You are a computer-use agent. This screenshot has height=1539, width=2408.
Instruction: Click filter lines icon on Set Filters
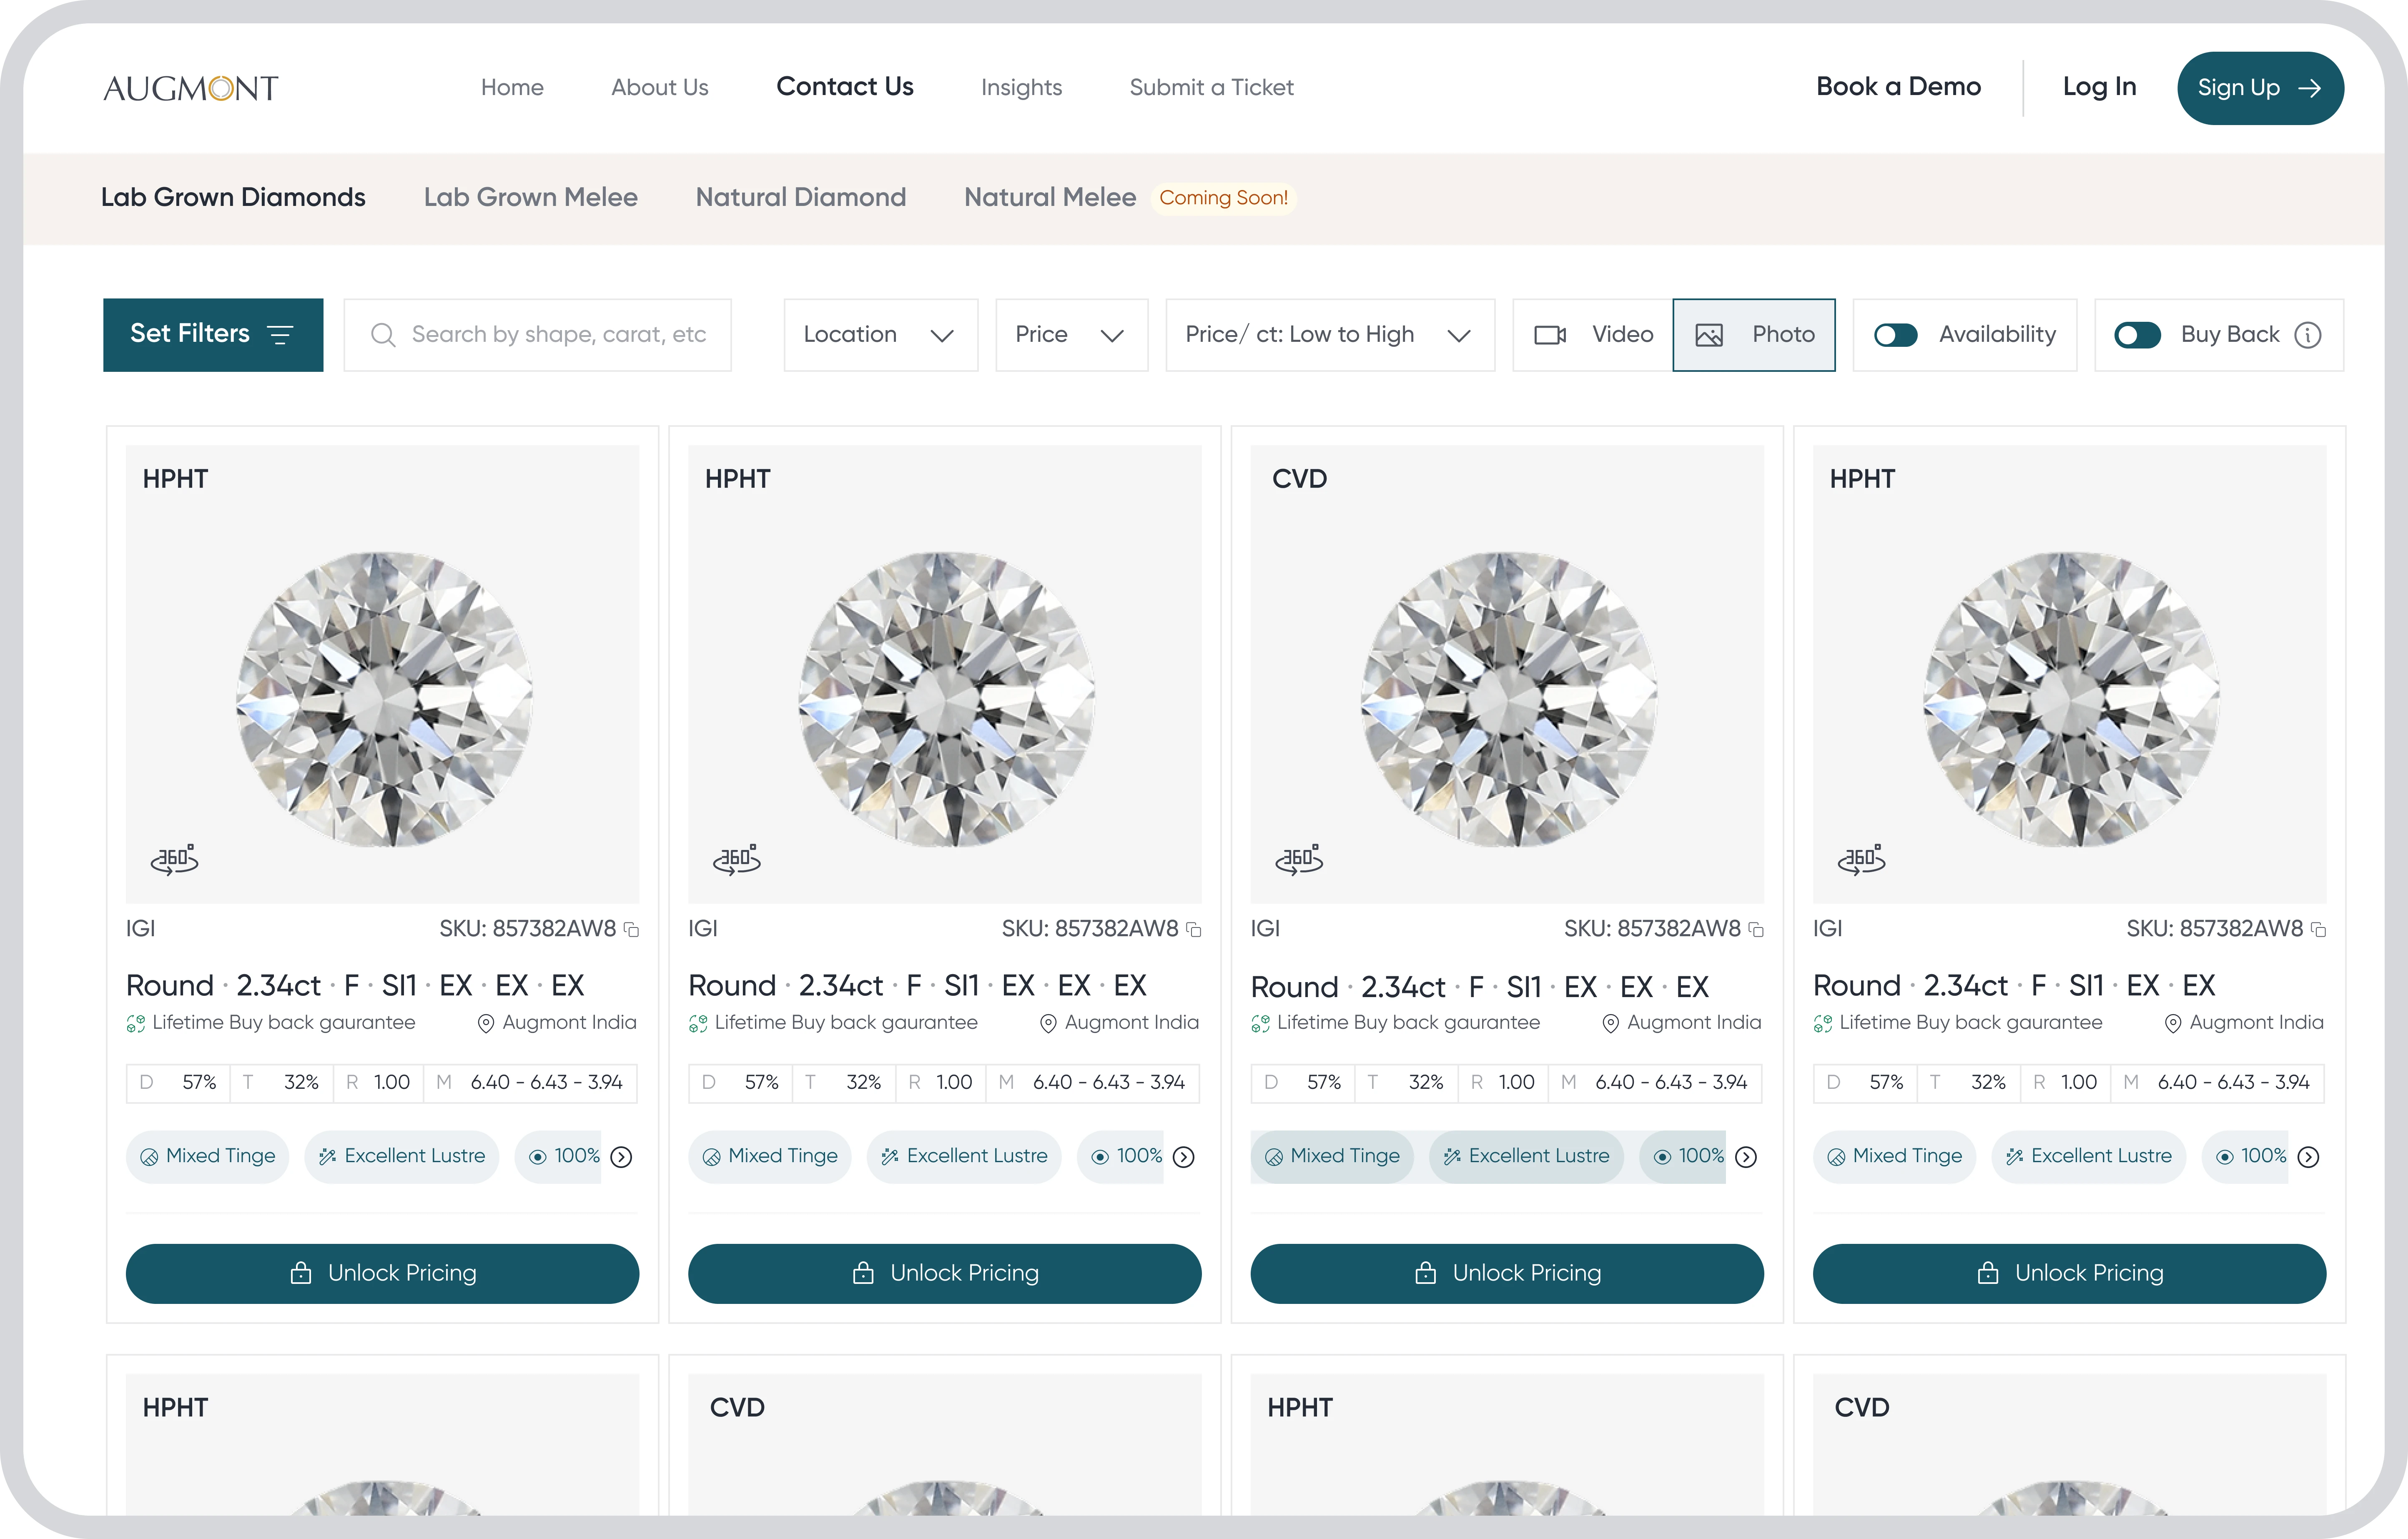pos(281,335)
